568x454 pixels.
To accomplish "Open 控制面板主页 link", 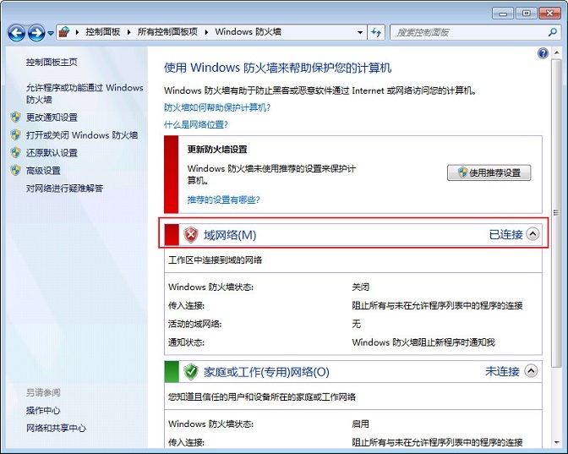I will click(x=52, y=62).
